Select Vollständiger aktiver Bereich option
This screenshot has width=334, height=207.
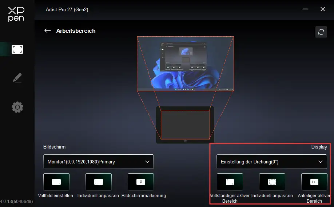click(x=230, y=182)
